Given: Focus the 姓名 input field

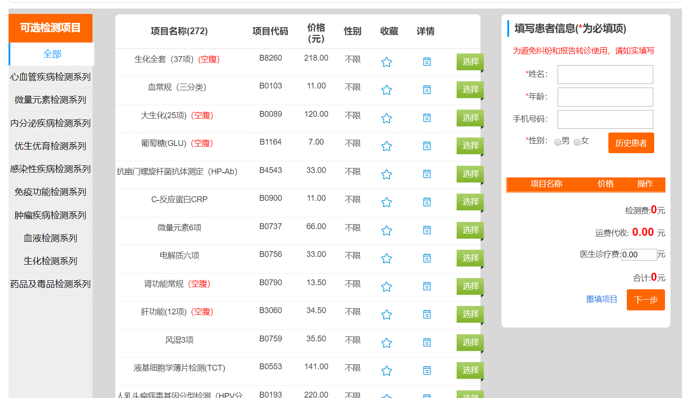Looking at the screenshot, I should 605,75.
